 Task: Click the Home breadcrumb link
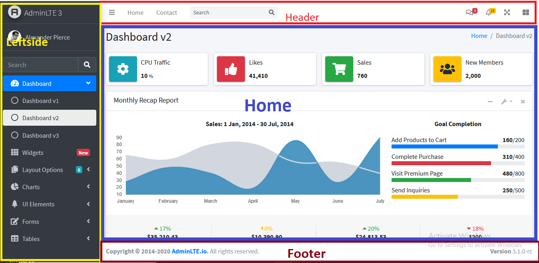(x=479, y=36)
